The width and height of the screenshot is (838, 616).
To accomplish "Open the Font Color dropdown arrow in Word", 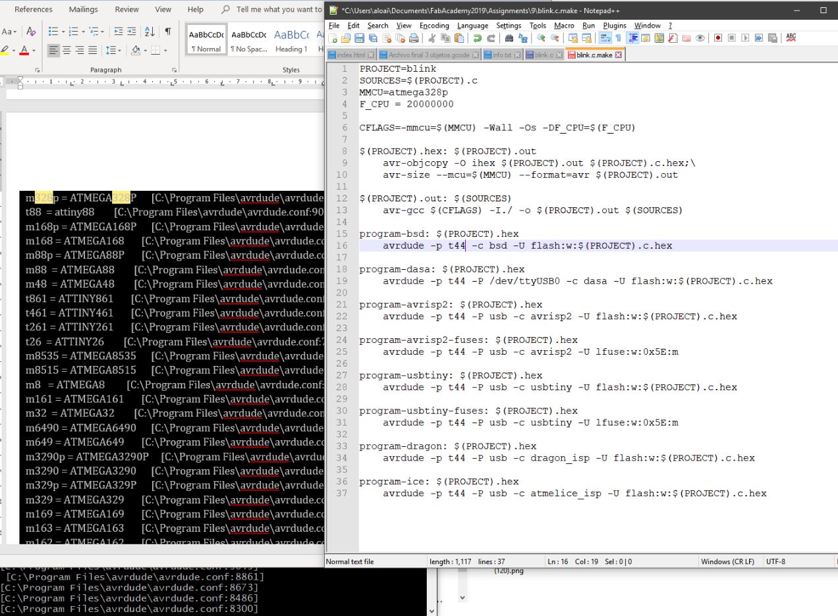I will pos(34,50).
